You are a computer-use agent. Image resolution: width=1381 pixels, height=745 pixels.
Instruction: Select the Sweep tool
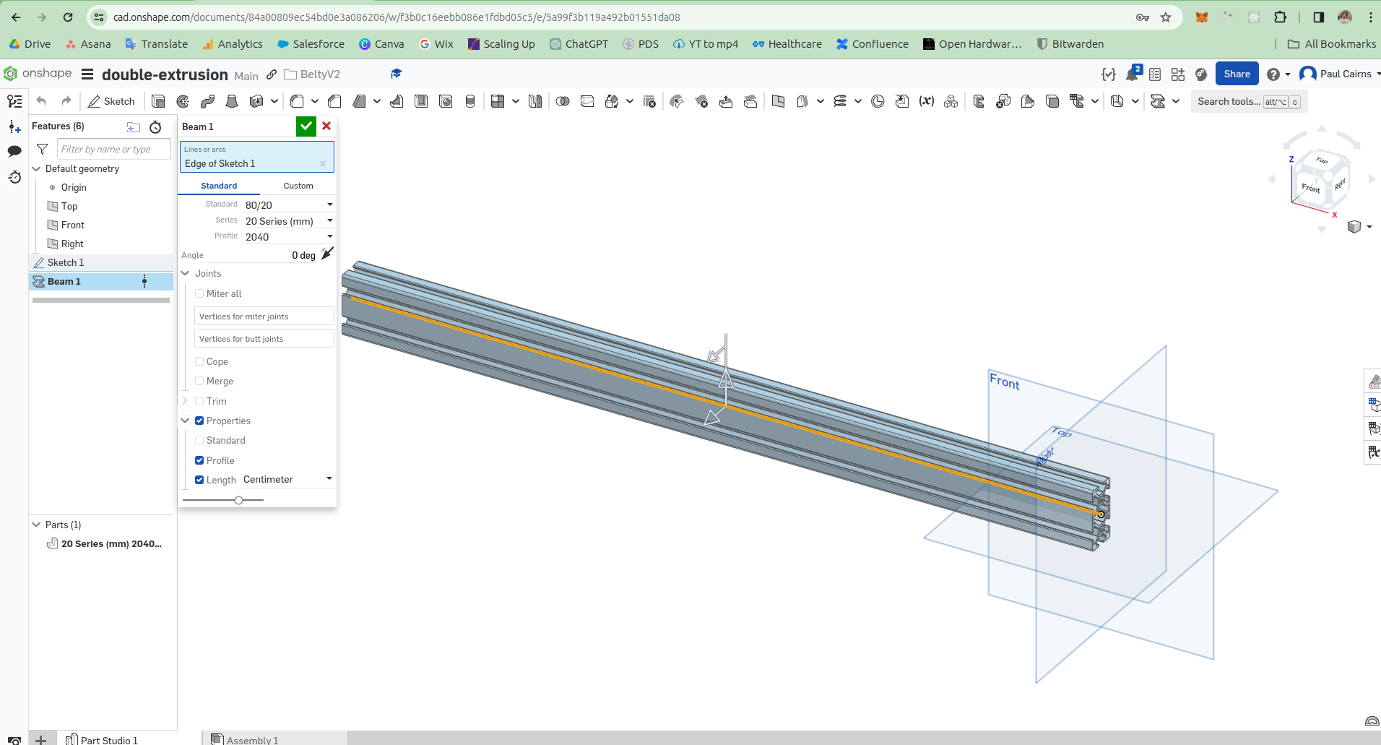tap(207, 101)
